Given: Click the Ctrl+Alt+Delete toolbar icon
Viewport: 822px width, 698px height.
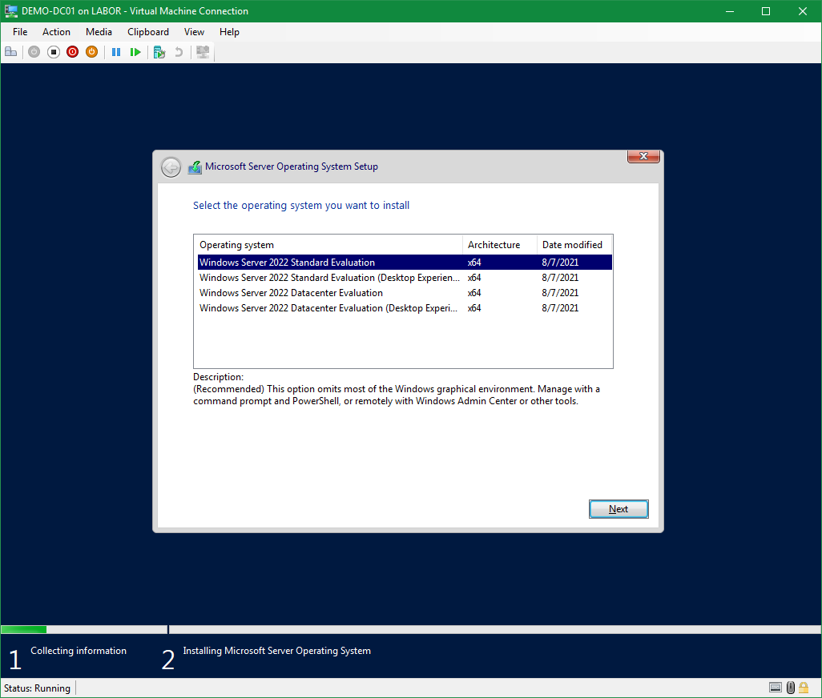Looking at the screenshot, I should point(11,52).
